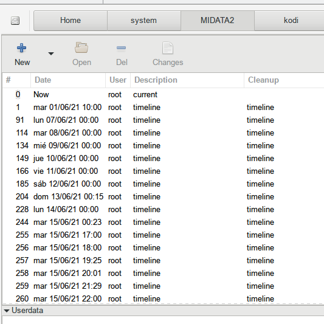Image resolution: width=324 pixels, height=324 pixels.
Task: Click Cleanup 'timeline' cell of snapshot 204
Action: [260, 197]
